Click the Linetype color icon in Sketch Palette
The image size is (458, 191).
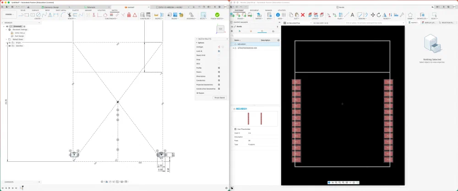coord(219,47)
